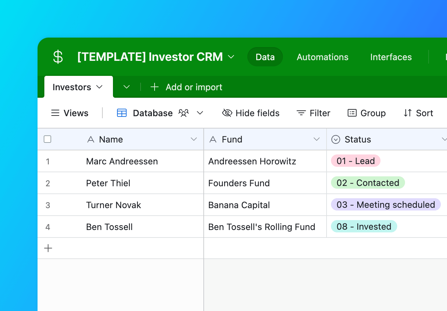The image size is (447, 311).
Task: Click row number 2
Action: (48, 183)
